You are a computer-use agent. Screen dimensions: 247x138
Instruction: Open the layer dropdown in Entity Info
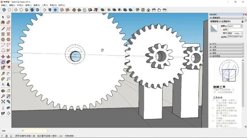241,26
